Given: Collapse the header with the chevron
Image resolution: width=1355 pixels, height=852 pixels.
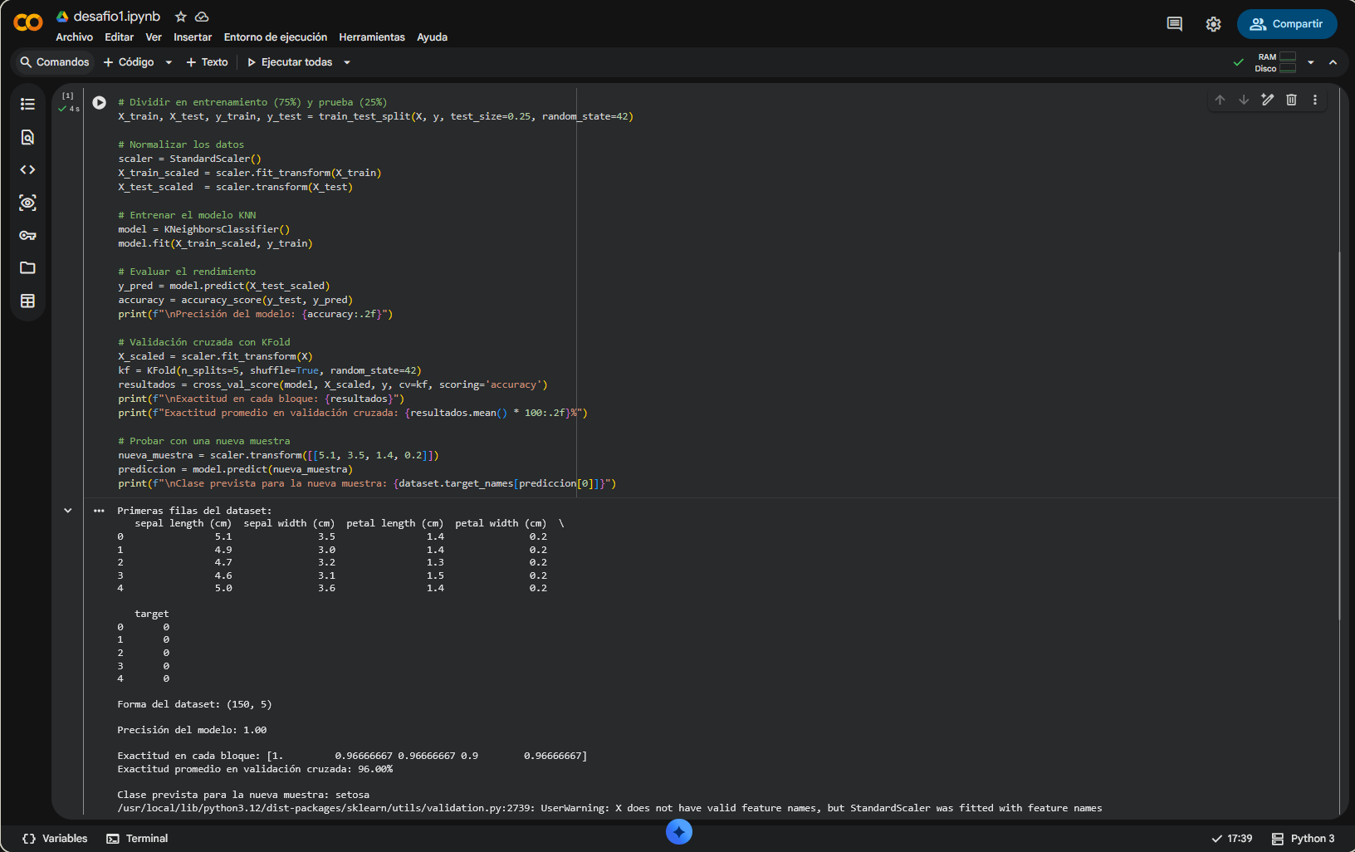Looking at the screenshot, I should click(1333, 62).
